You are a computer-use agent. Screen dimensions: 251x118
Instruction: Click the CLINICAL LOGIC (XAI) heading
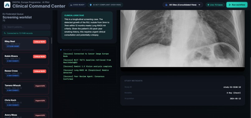tap(74, 15)
